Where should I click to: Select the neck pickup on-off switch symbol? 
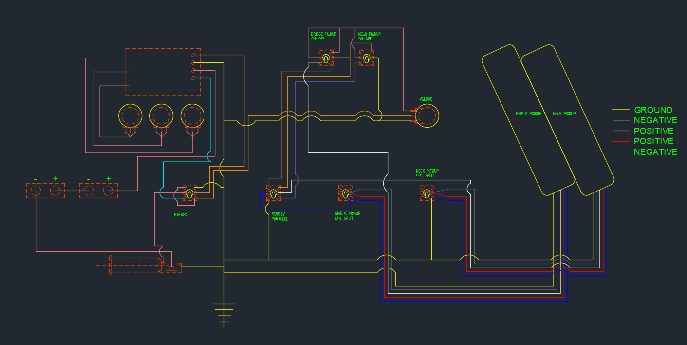tap(367, 58)
